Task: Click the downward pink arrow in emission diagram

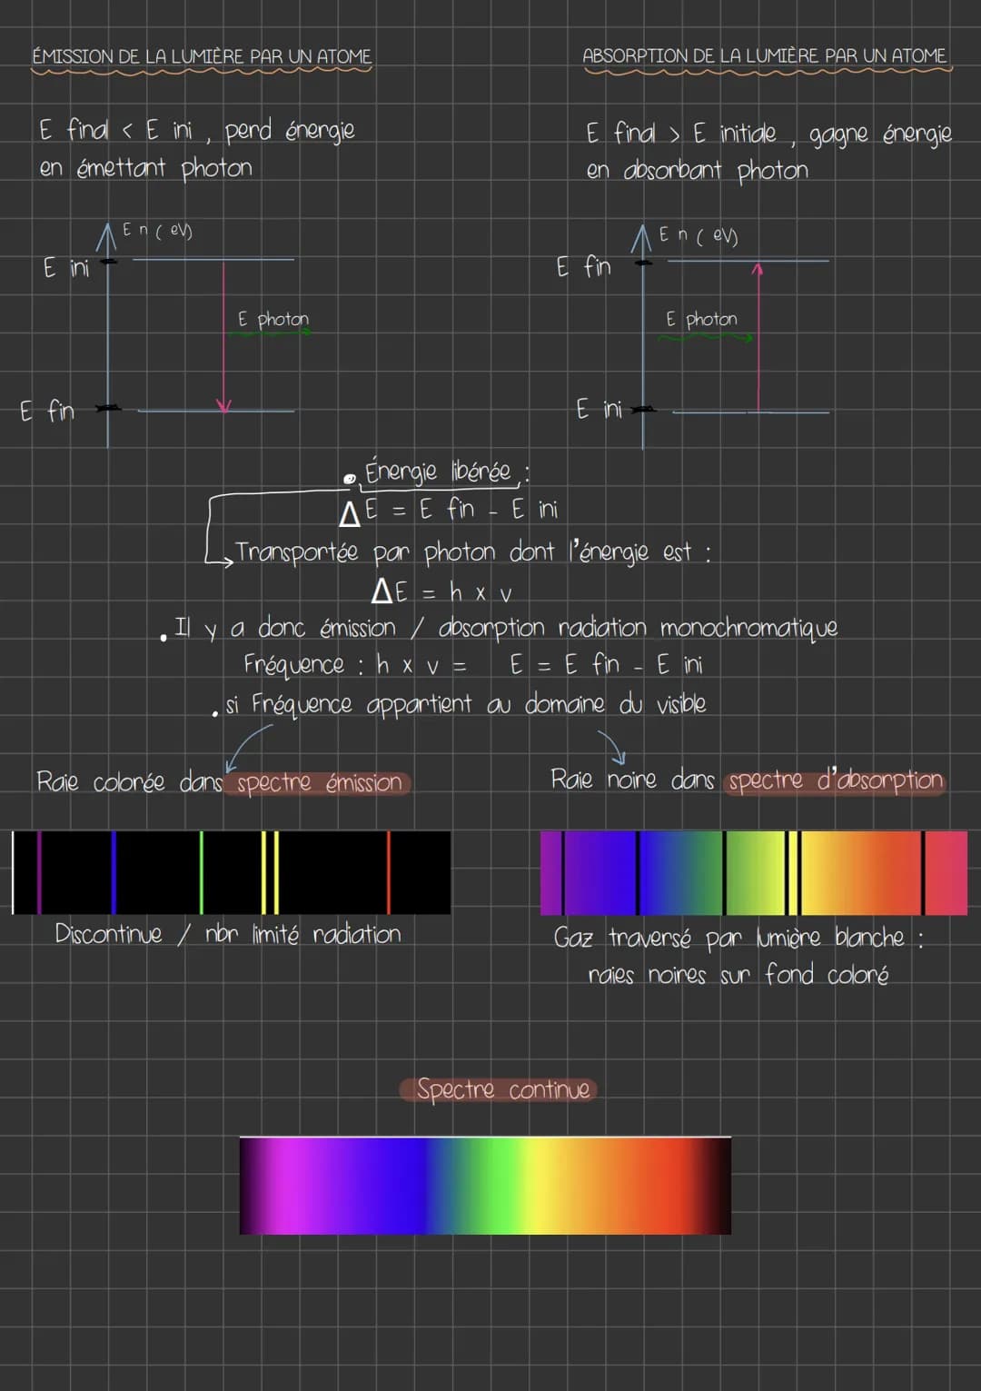Action: click(x=223, y=336)
